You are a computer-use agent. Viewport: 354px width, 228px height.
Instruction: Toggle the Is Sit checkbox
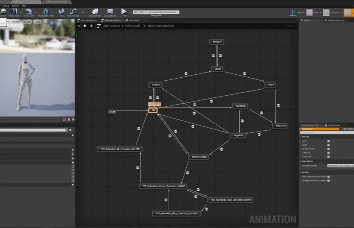(x=328, y=141)
